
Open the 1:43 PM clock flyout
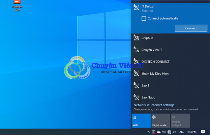pyautogui.click(x=192, y=132)
